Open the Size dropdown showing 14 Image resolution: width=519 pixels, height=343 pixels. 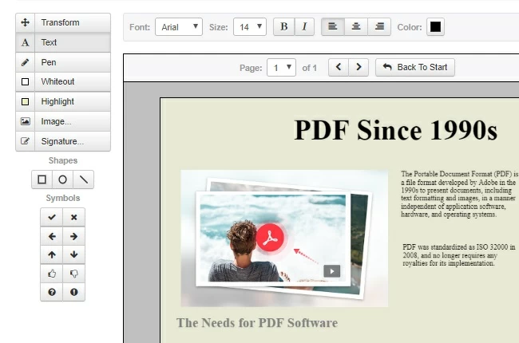point(250,27)
